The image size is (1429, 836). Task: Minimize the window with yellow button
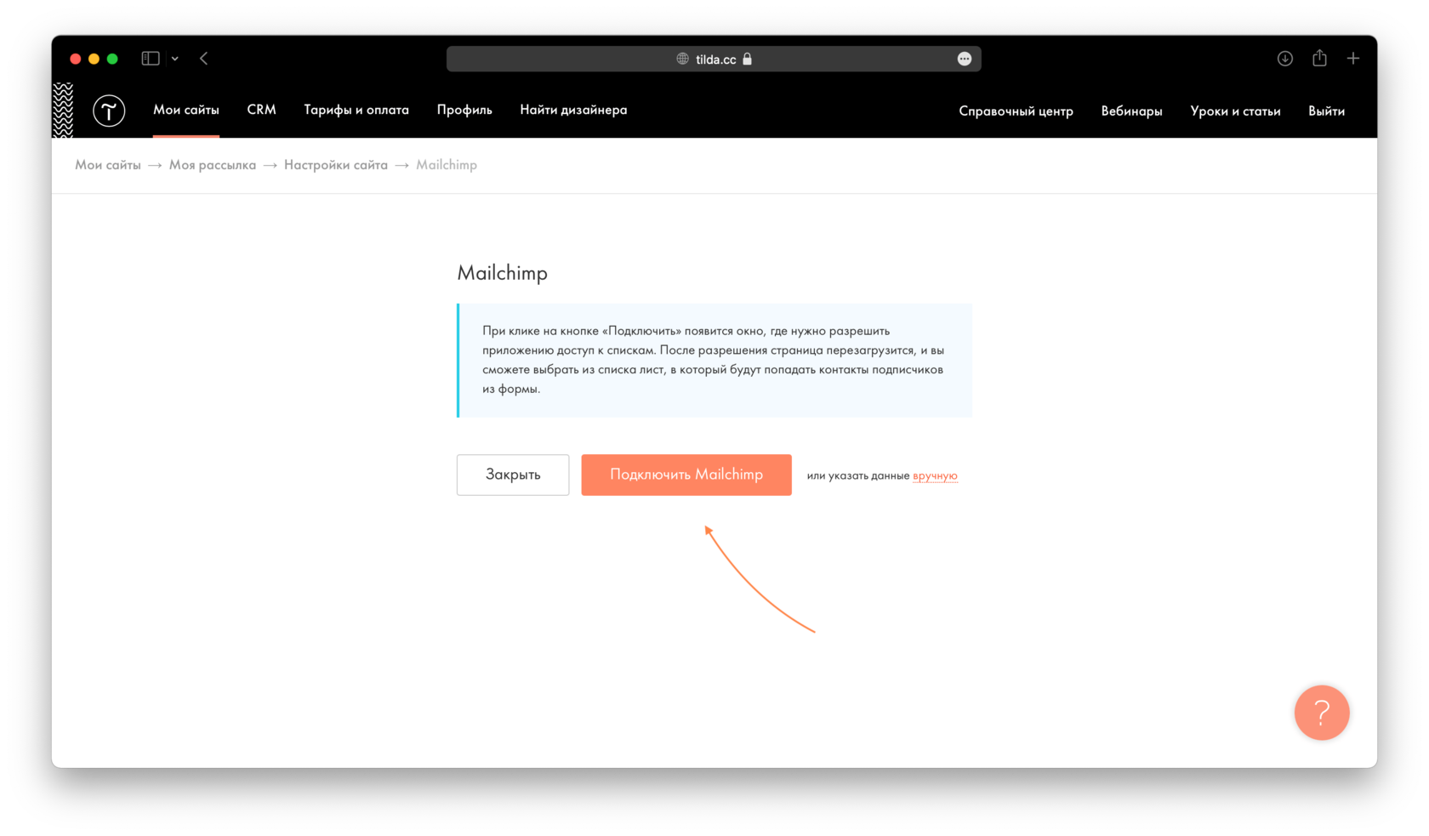point(94,59)
